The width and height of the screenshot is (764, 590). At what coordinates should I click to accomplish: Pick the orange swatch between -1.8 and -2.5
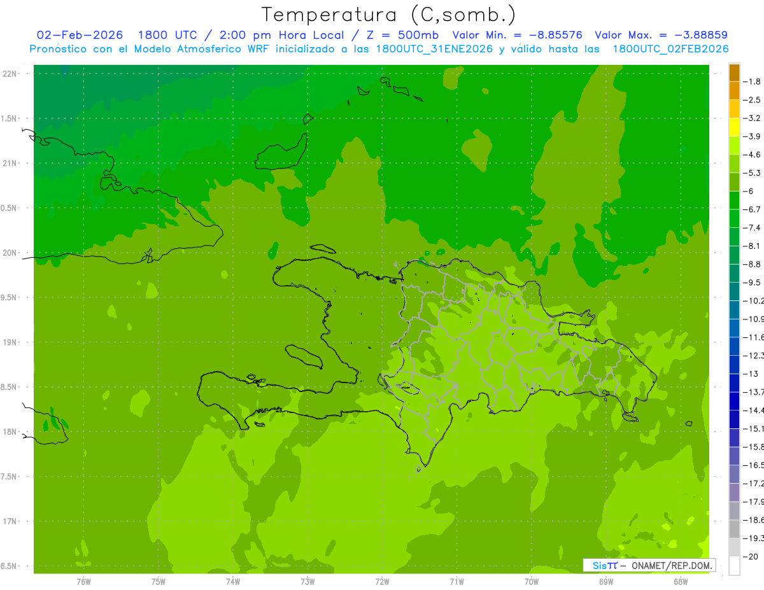pos(734,90)
